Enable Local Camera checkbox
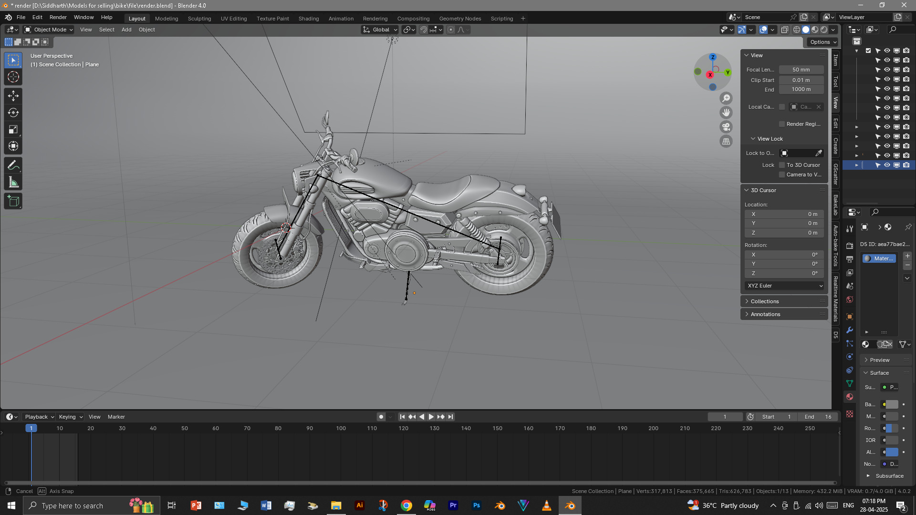 (x=782, y=107)
